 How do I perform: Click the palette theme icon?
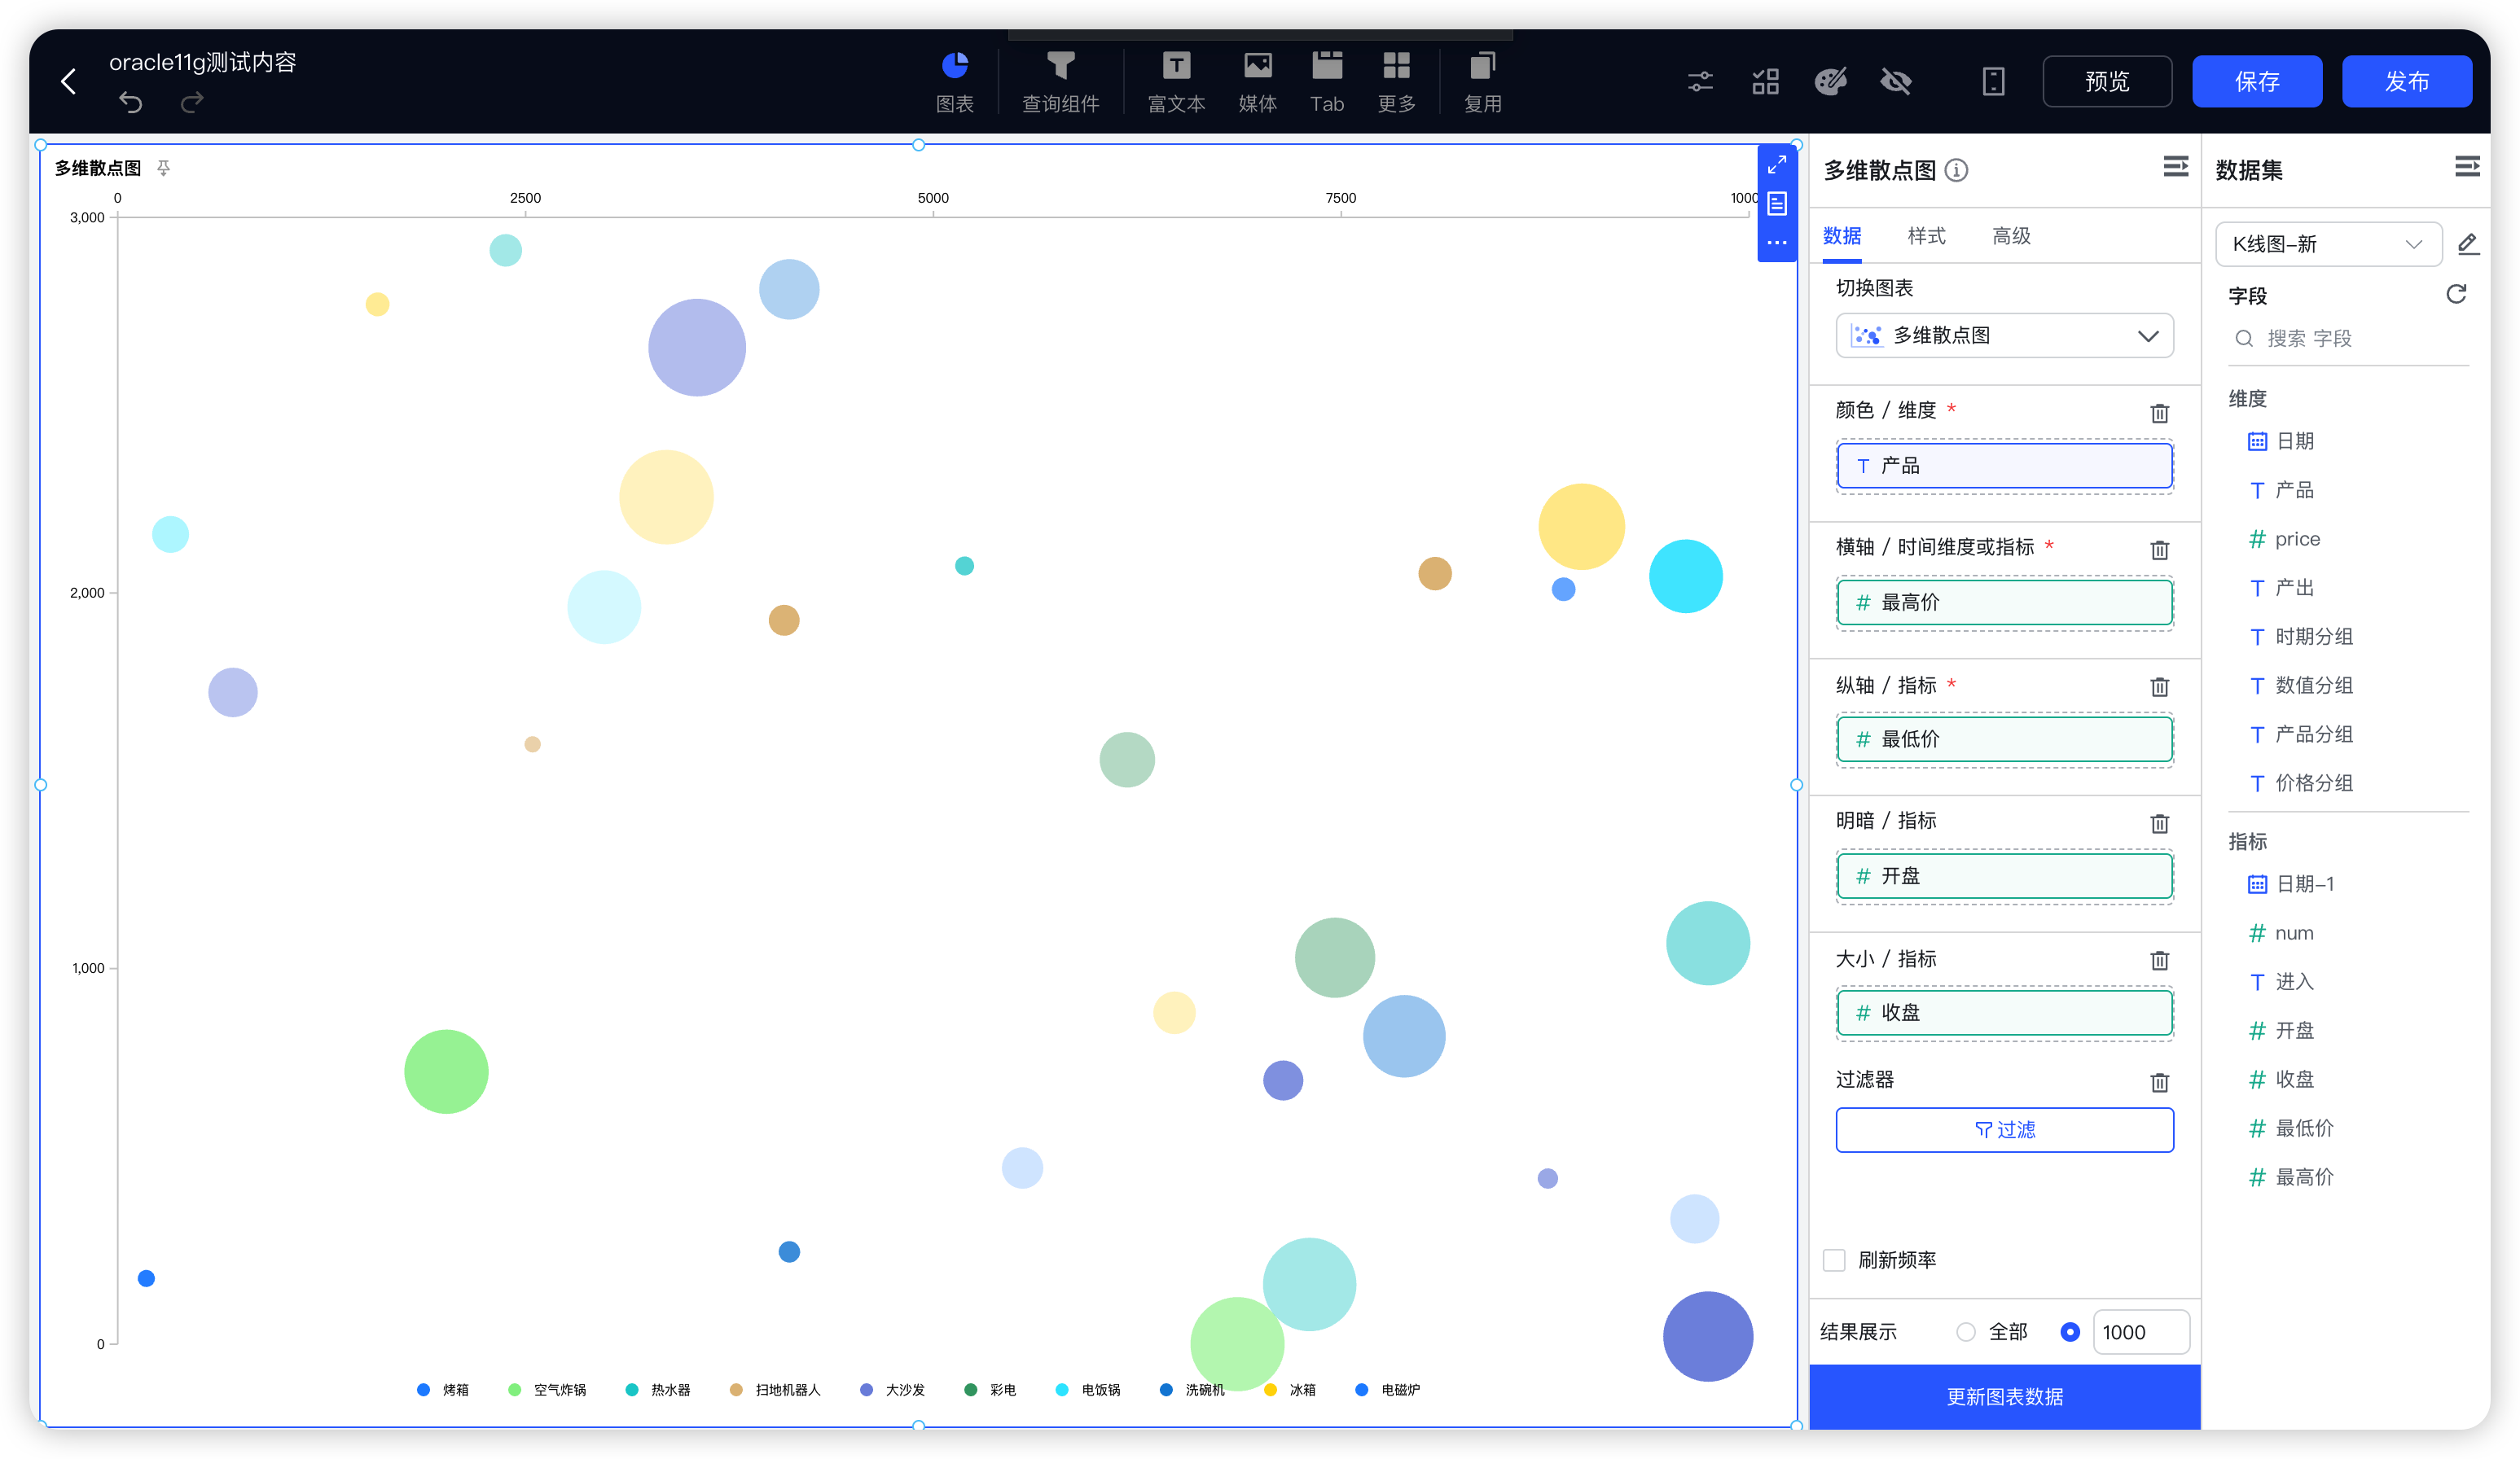(1830, 81)
